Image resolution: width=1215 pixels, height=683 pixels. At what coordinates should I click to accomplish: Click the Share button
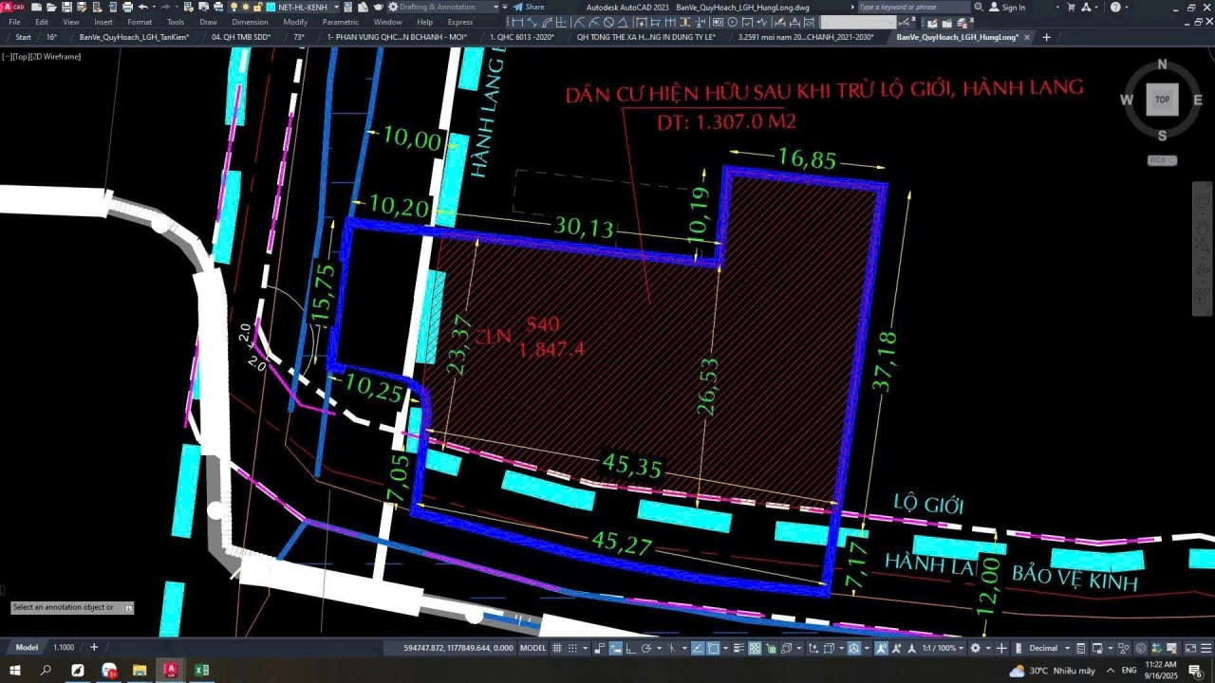point(529,7)
